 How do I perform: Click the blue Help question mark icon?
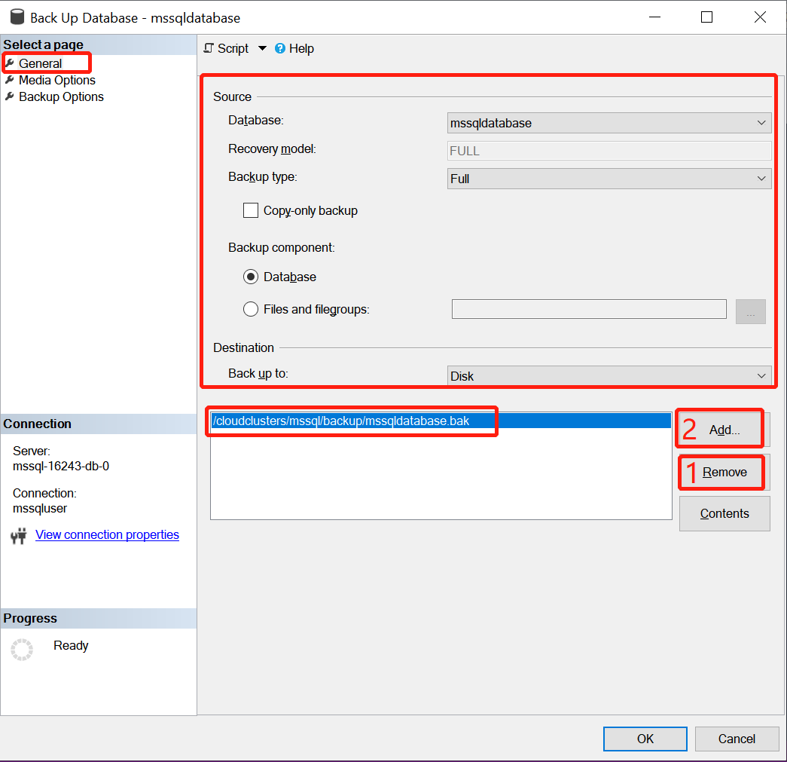(280, 48)
